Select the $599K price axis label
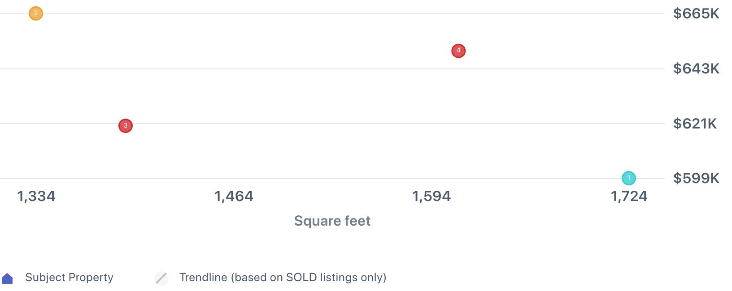 coord(696,178)
